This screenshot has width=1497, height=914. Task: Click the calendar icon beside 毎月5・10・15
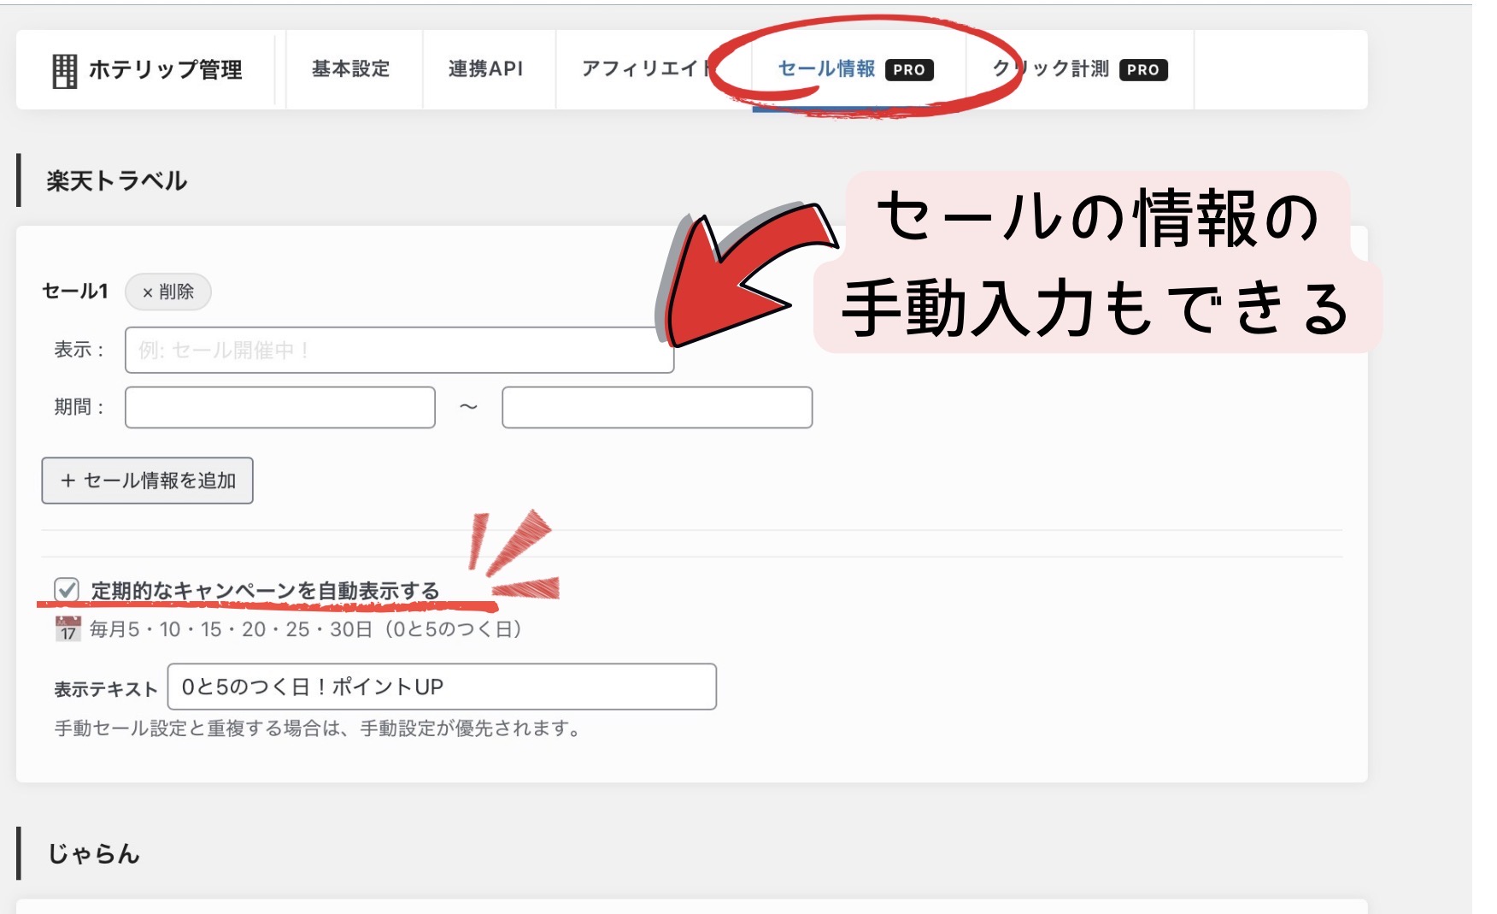click(x=68, y=628)
